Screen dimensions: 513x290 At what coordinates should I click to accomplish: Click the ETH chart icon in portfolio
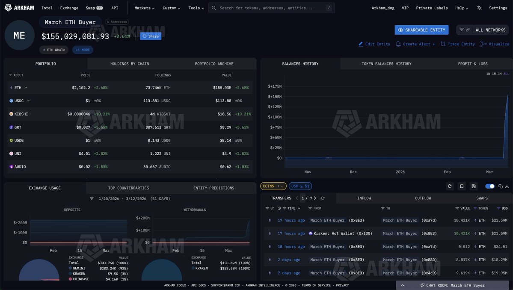click(26, 88)
